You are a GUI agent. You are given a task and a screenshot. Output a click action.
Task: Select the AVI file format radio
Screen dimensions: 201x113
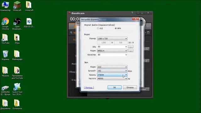tap(98, 29)
